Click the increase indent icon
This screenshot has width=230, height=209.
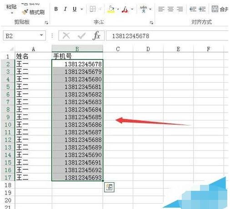pyautogui.click(x=202, y=9)
